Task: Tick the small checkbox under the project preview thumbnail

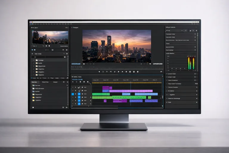Action: tap(33, 46)
